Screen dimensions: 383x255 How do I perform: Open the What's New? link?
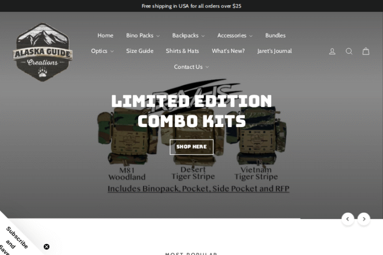(228, 51)
